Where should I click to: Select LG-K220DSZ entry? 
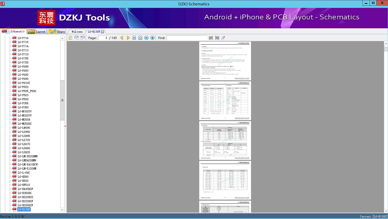(25, 197)
